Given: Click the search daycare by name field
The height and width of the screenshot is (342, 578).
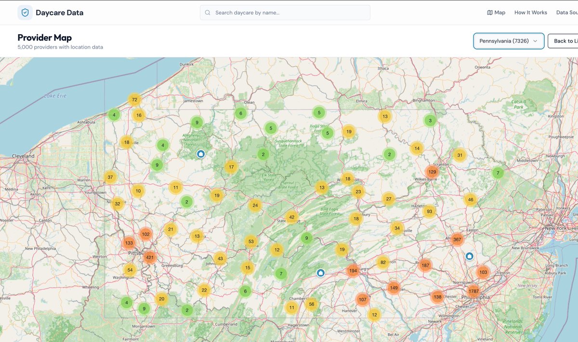Looking at the screenshot, I should pyautogui.click(x=284, y=12).
